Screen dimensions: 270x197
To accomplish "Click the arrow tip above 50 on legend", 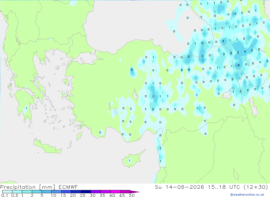I will [x=135, y=192].
